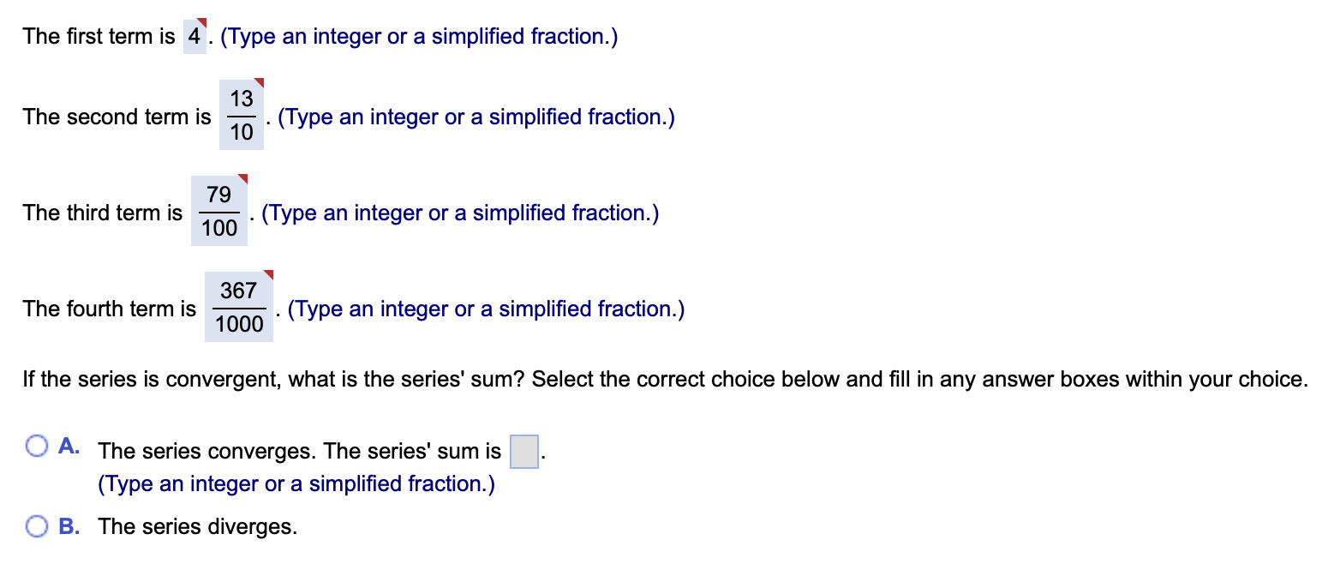Click the Type an integer instruction under choice A

[x=296, y=483]
